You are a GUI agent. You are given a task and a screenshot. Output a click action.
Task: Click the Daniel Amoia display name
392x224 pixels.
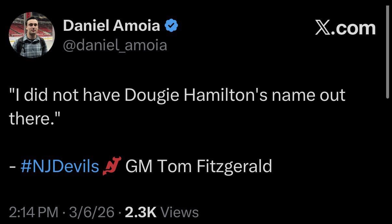point(111,26)
